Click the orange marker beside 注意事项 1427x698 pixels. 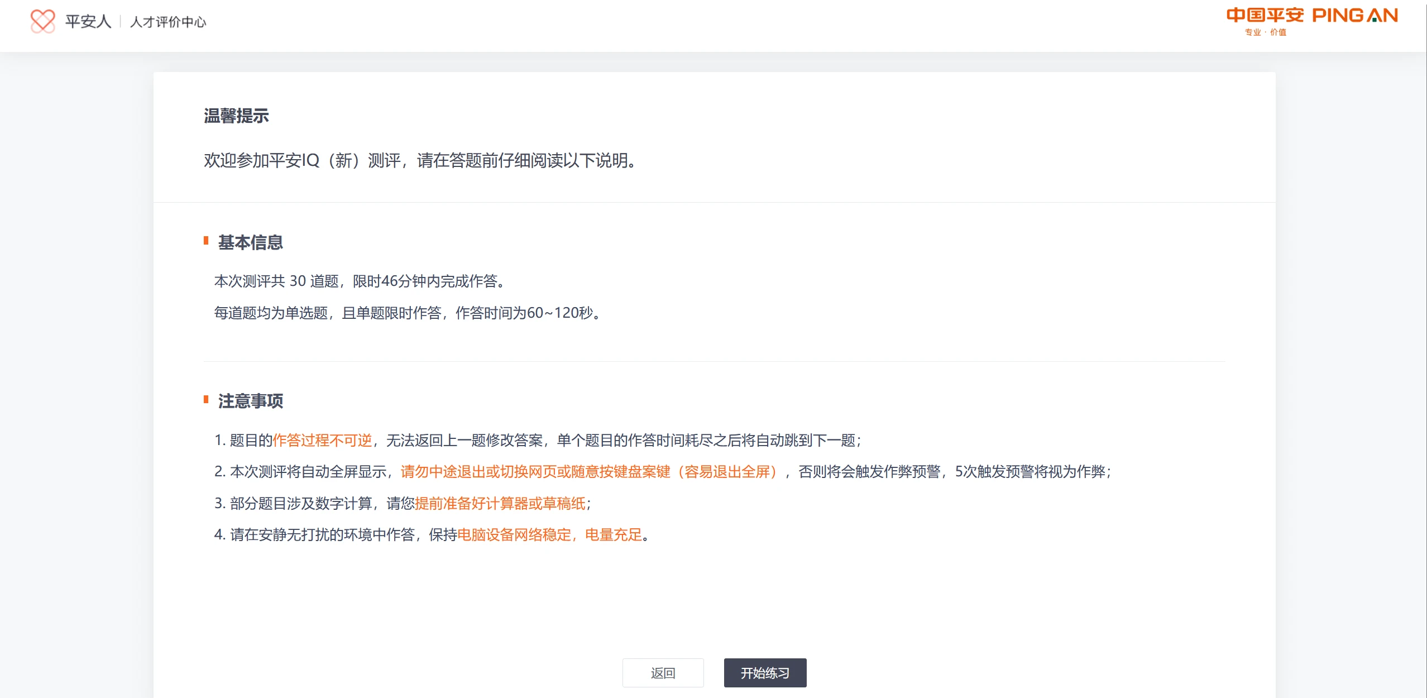[x=206, y=399]
